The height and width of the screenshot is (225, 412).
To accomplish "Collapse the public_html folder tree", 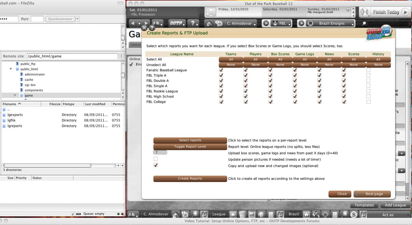I will [11, 69].
